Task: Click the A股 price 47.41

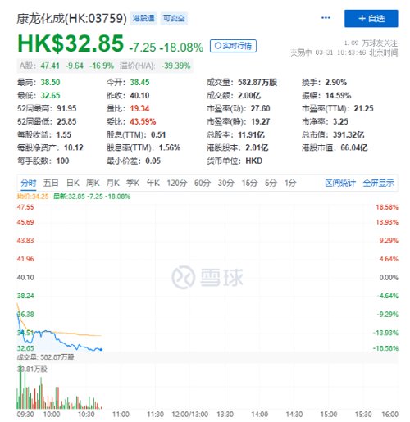Action: pyautogui.click(x=50, y=66)
